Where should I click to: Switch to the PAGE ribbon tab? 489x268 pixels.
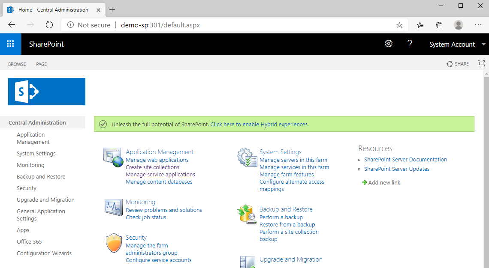pyautogui.click(x=42, y=64)
